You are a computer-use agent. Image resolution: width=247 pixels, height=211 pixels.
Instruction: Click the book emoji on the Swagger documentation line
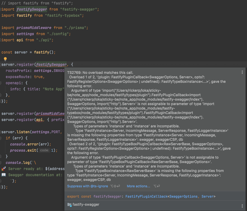coord(3,175)
